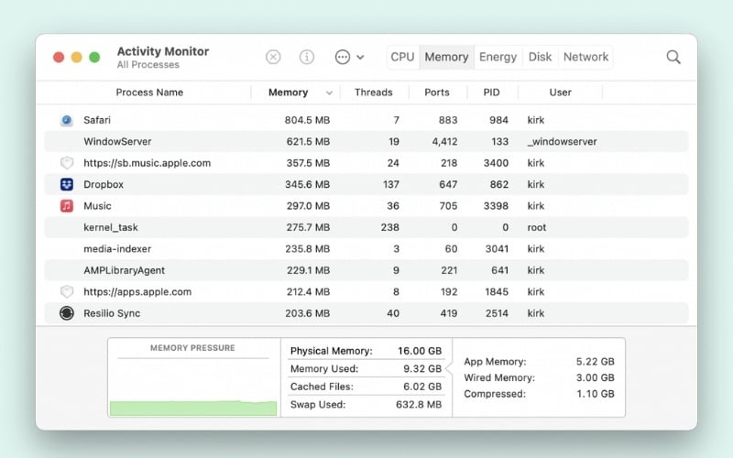This screenshot has width=733, height=458.
Task: Click the shield icon for apps.apple.com
Action: (x=67, y=291)
